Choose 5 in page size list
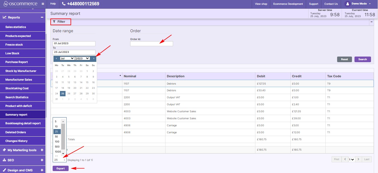 57,121
